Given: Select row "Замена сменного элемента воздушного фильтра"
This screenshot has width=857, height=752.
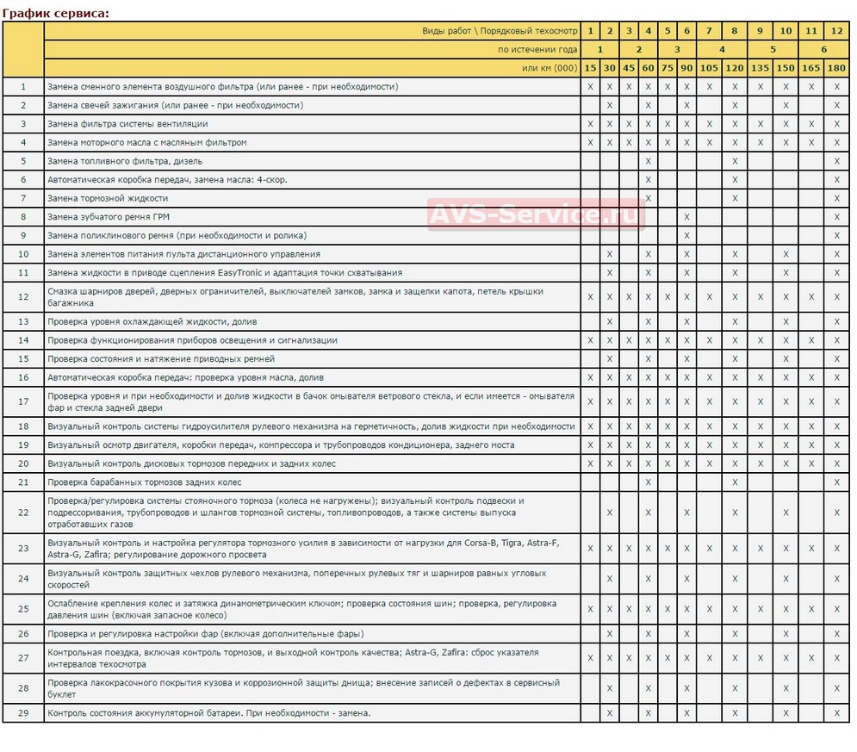Looking at the screenshot, I should pos(426,87).
